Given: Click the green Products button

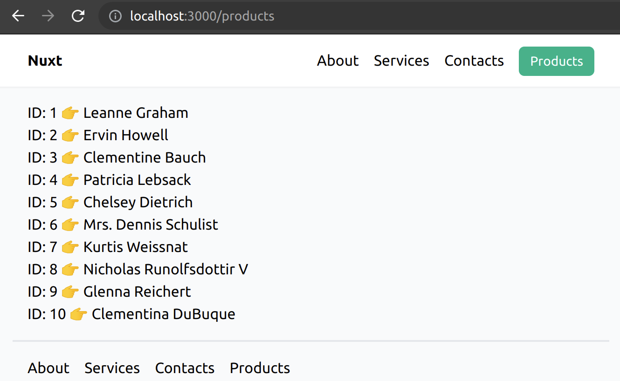Looking at the screenshot, I should click(x=556, y=61).
